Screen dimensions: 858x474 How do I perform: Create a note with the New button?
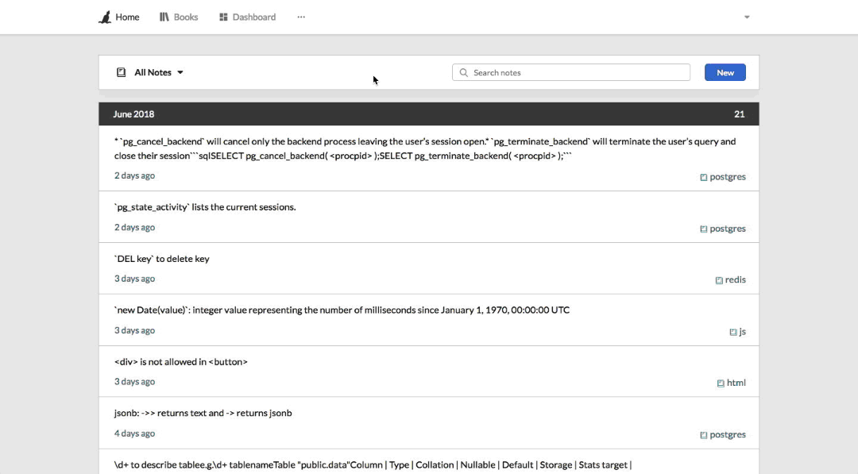coord(725,72)
